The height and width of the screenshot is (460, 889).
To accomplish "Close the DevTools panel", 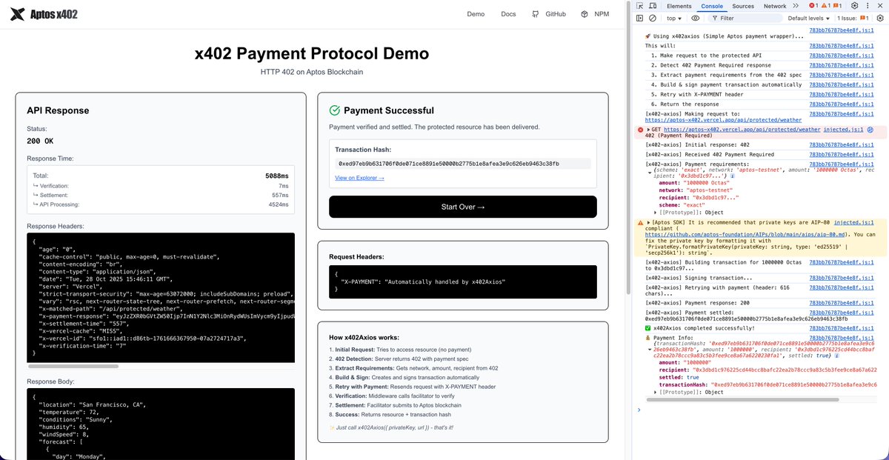I will pyautogui.click(x=879, y=6).
